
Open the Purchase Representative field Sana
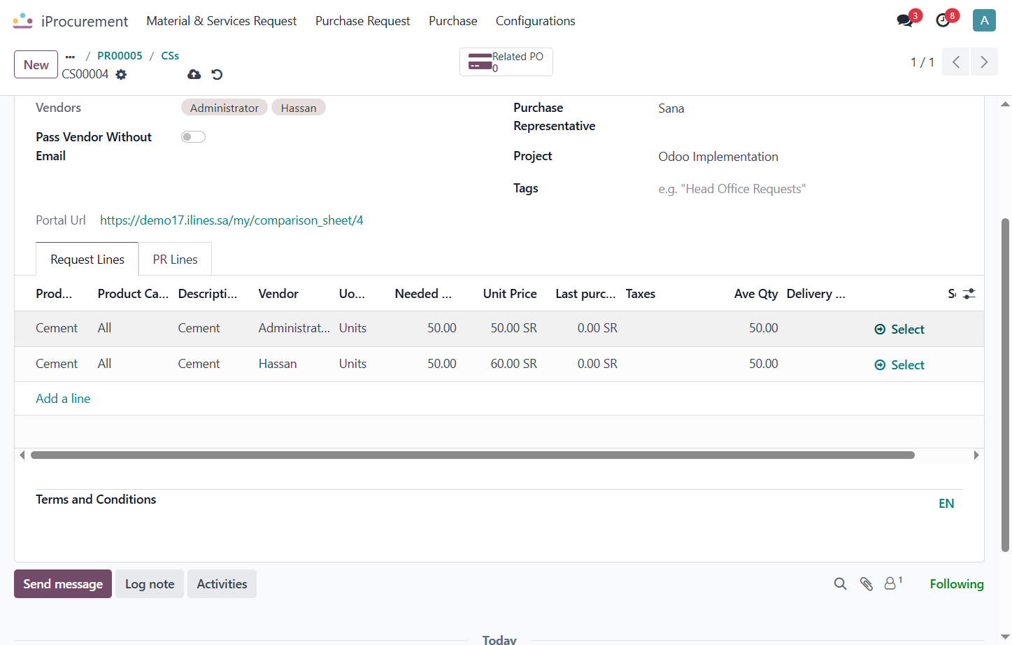[671, 108]
